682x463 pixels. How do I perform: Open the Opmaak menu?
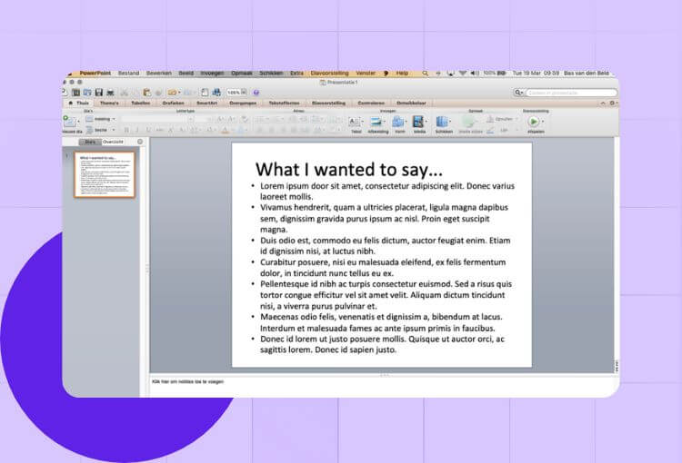coord(241,73)
